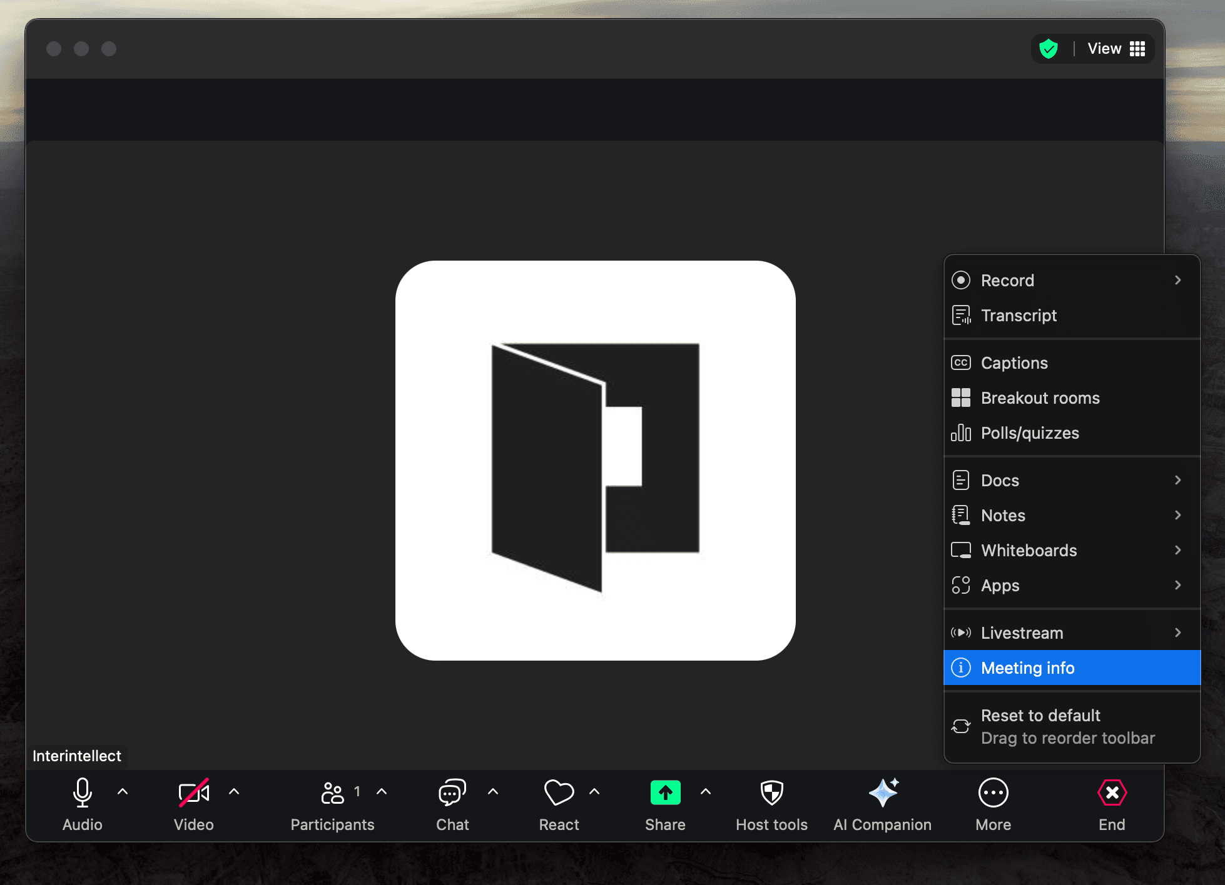Click the Apps icon in menu
Viewport: 1225px width, 885px height.
(961, 585)
